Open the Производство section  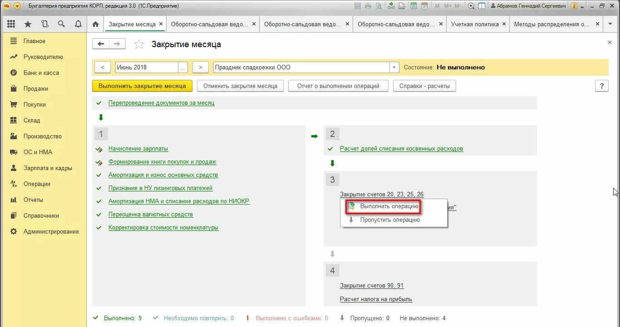coord(43,137)
